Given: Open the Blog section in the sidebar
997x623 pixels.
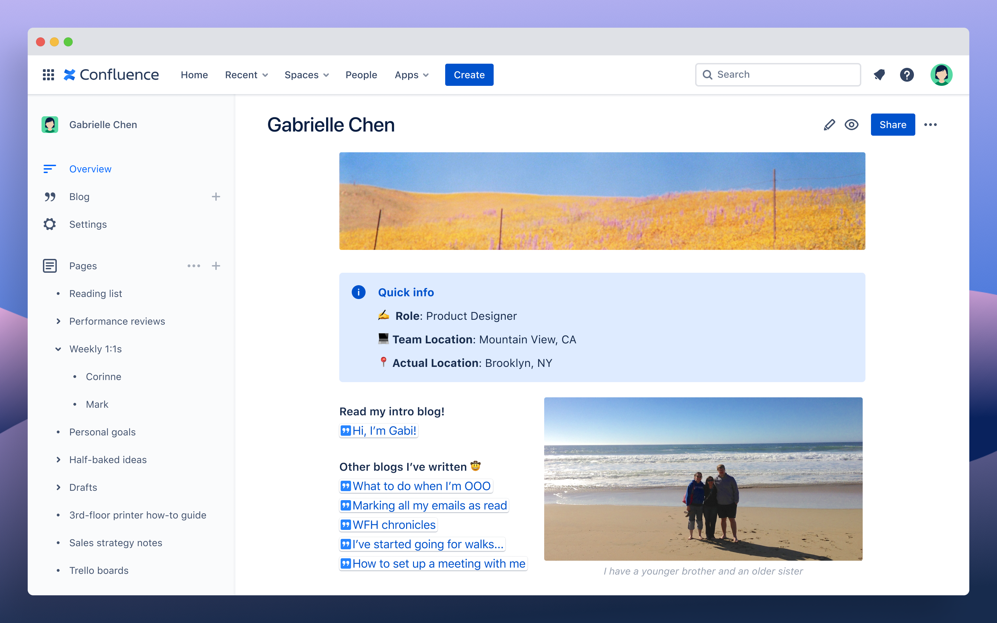Looking at the screenshot, I should [x=79, y=197].
